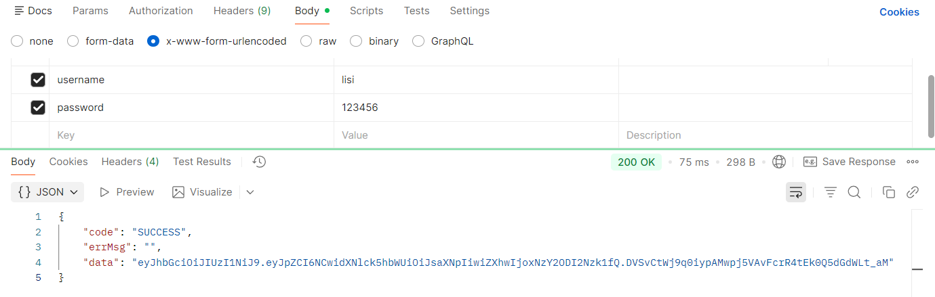
Task: Switch to the Params tab
Action: [x=90, y=11]
